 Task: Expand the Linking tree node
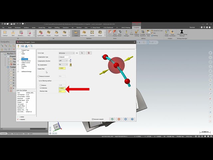(x=18, y=64)
